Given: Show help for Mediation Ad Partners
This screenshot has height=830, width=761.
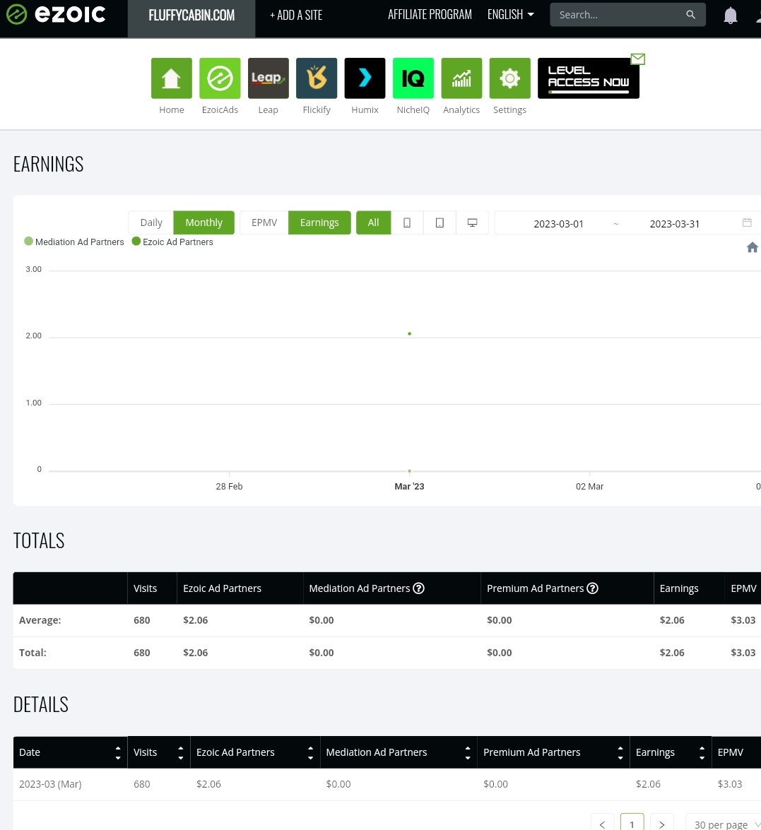Looking at the screenshot, I should click(x=418, y=588).
